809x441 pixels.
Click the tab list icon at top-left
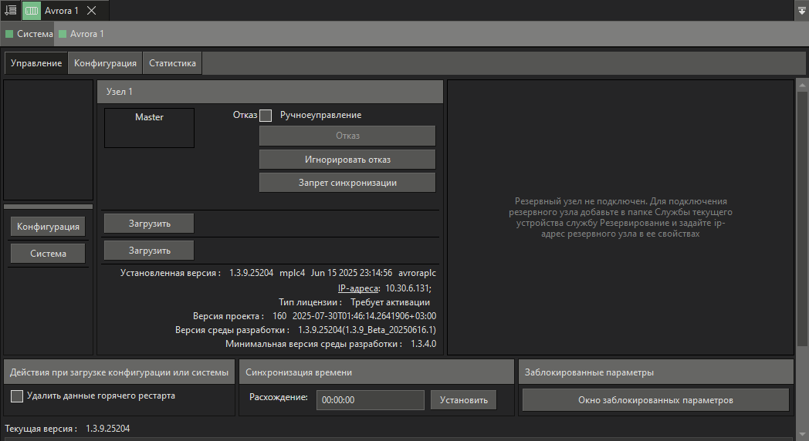[10, 10]
